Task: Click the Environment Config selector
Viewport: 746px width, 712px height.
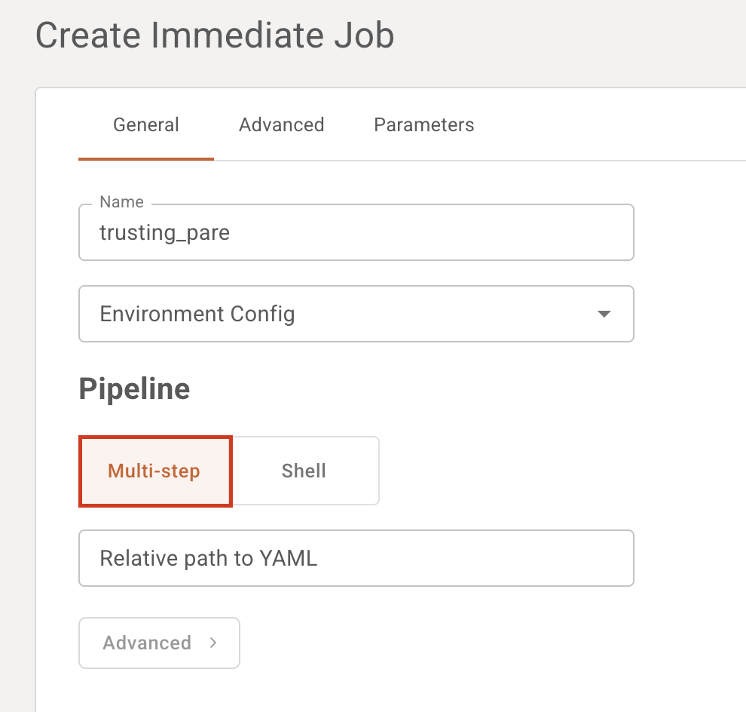Action: pos(356,314)
